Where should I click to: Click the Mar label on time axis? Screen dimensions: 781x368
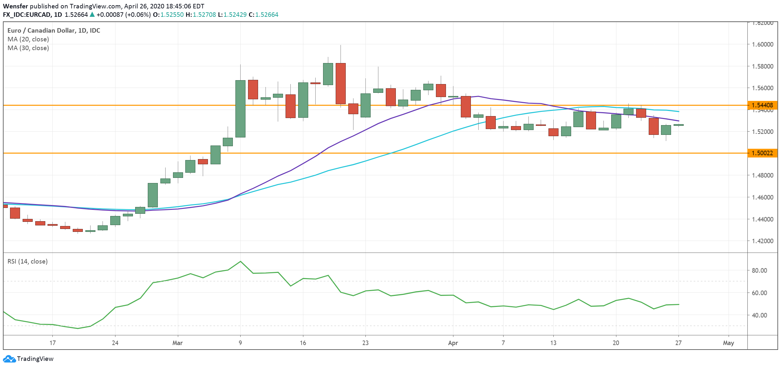point(178,343)
